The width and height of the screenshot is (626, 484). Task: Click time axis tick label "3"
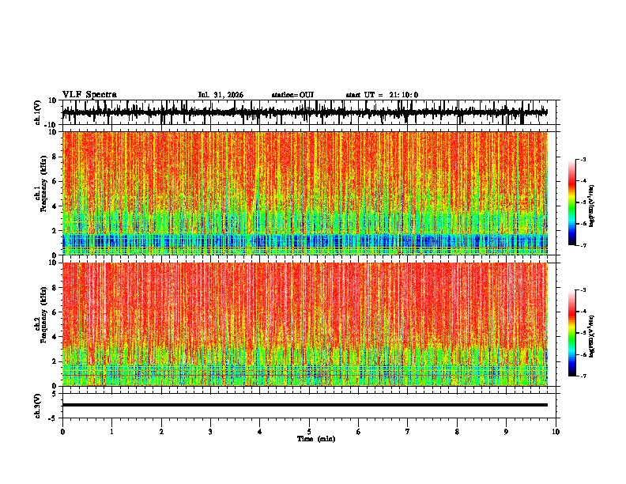pyautogui.click(x=210, y=432)
